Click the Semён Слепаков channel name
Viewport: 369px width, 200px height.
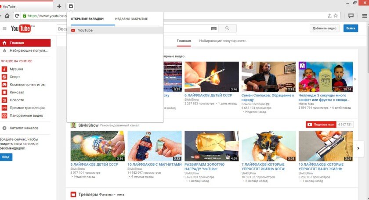click(253, 104)
